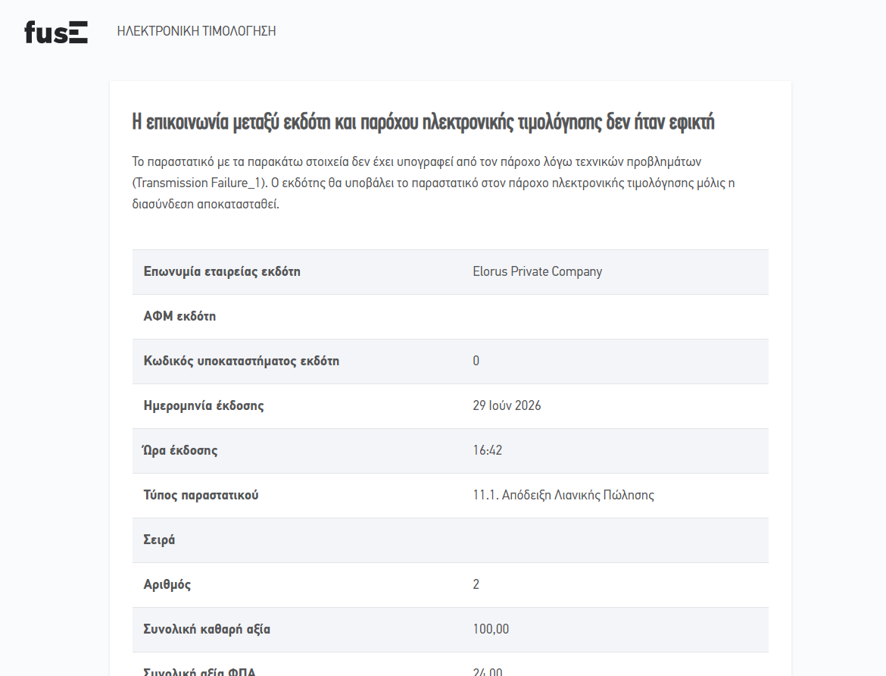Select the Επωνυμία εταιρείας εκδότη row label

(221, 271)
